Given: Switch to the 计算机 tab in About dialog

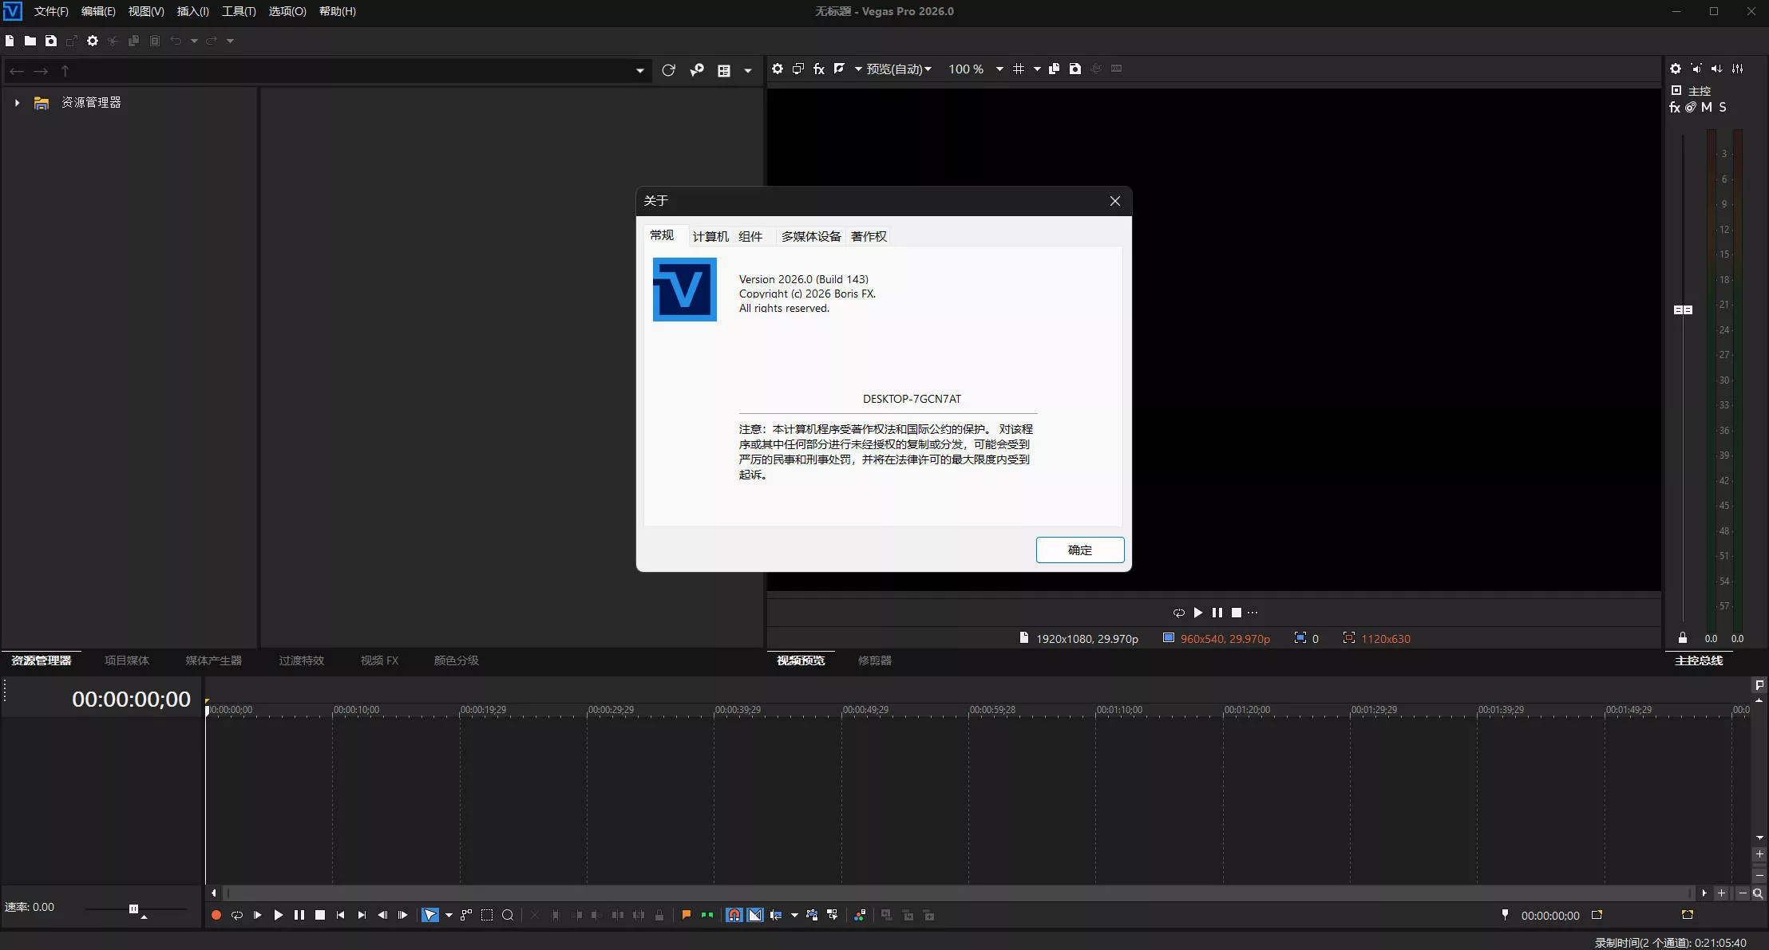Looking at the screenshot, I should pyautogui.click(x=710, y=236).
